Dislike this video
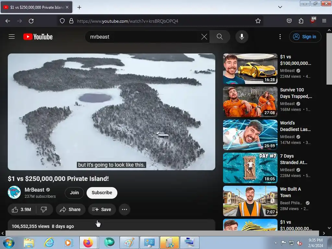Screen dimensions: 332x249 (44, 209)
